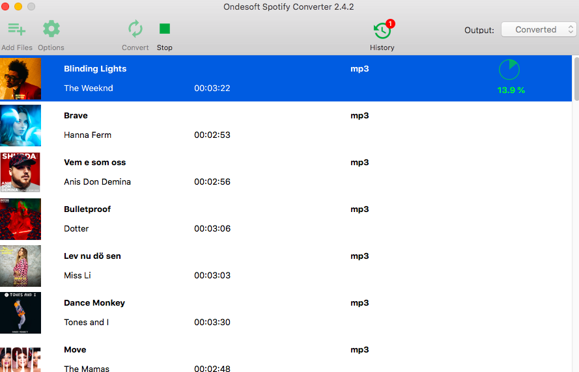
Task: Click the mp3 format of Blinding Lights
Action: click(x=360, y=69)
